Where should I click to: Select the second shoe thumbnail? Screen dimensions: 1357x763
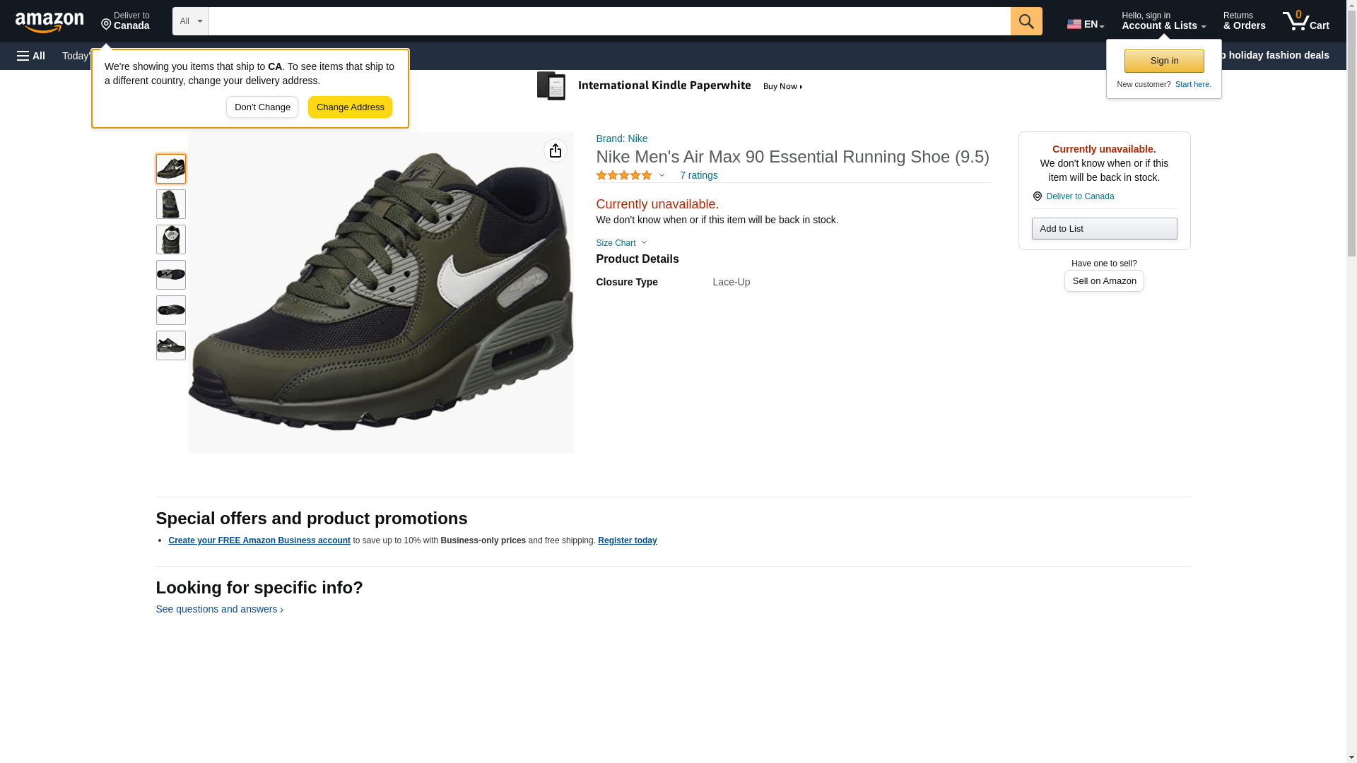[x=171, y=204]
